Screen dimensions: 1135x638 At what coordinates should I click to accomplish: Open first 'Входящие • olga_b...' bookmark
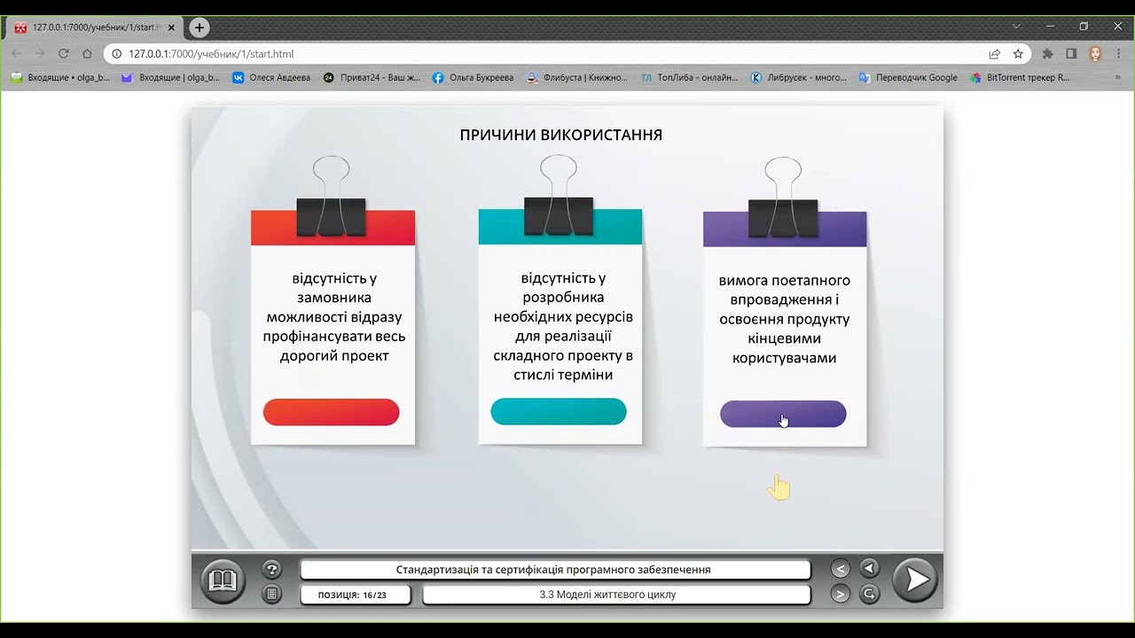pos(60,77)
